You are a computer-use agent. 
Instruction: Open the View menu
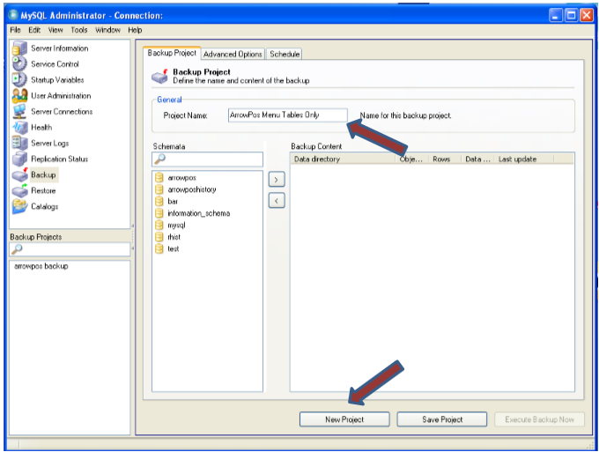tap(55, 30)
